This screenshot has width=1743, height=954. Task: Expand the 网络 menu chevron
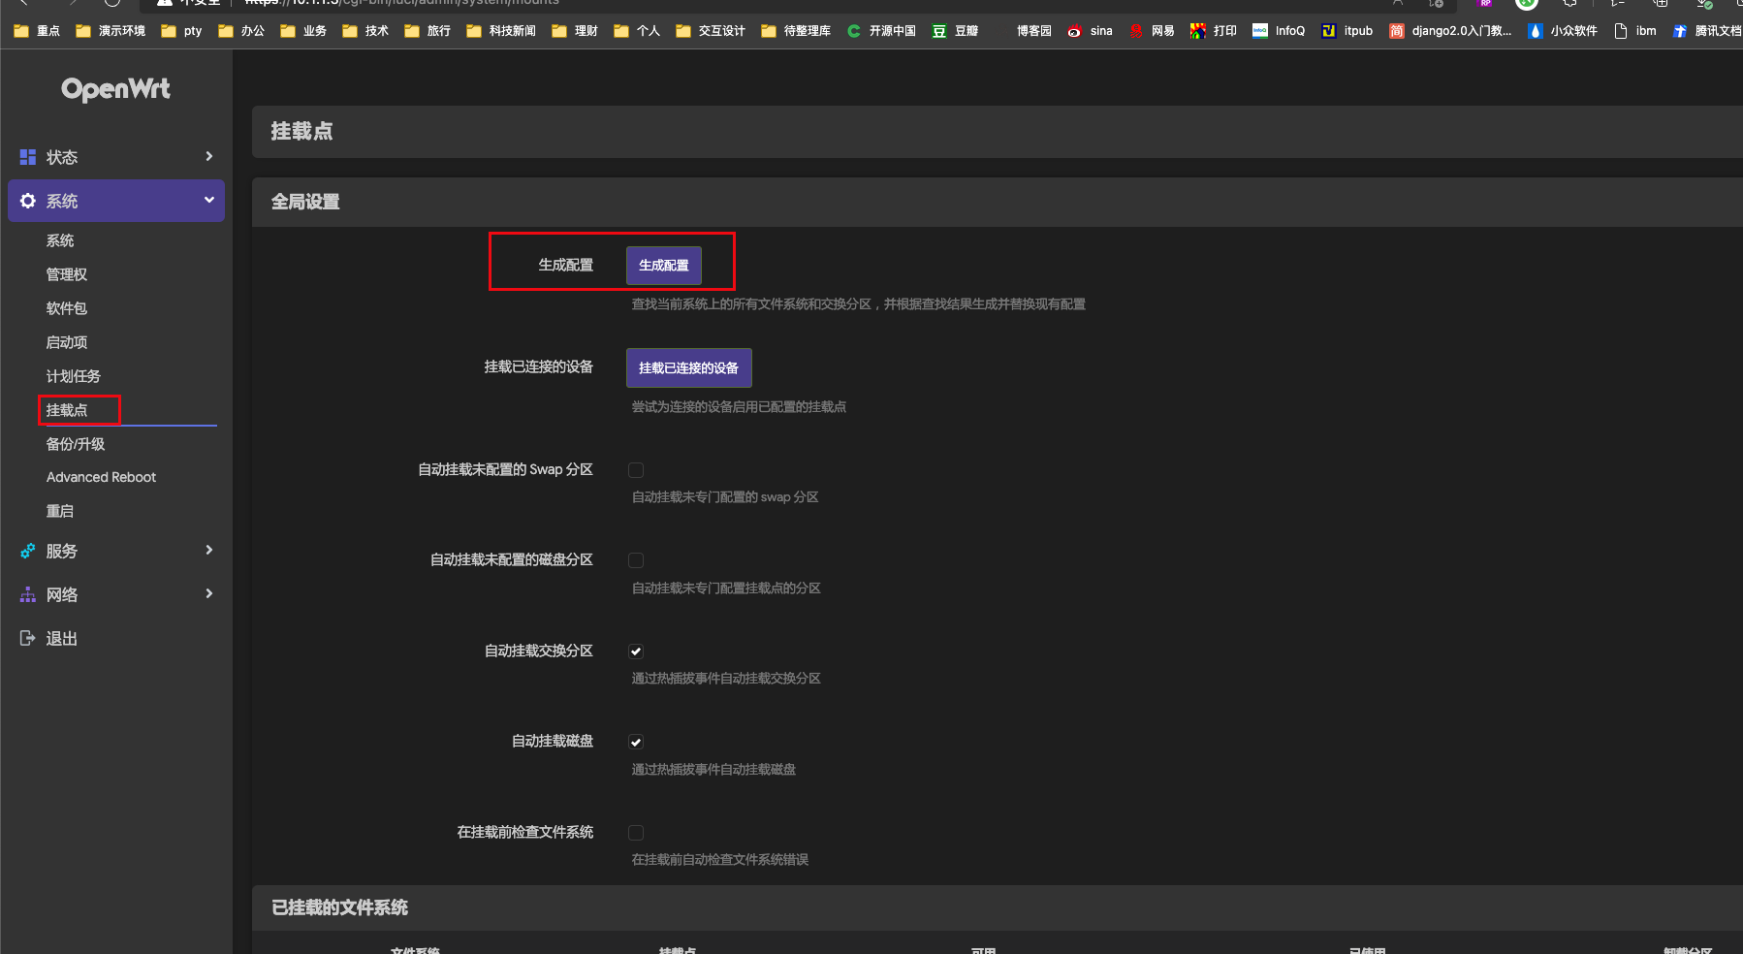pos(208,593)
